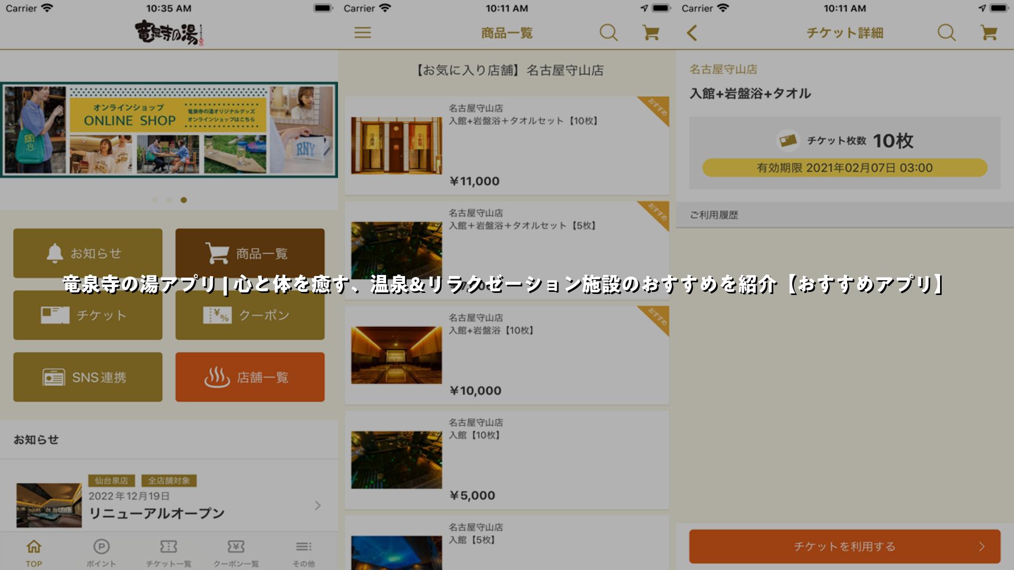Tap the ONLINE SHOP banner
The height and width of the screenshot is (570, 1014).
[169, 130]
